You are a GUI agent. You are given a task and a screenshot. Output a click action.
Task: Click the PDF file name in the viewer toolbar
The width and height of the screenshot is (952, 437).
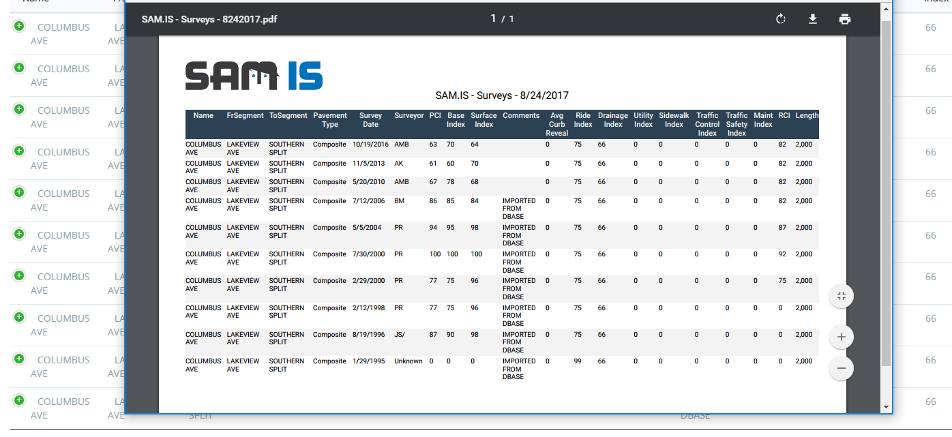click(209, 19)
